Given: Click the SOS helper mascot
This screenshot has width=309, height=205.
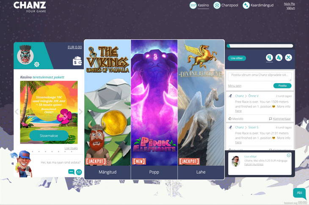Looking at the screenshot, I should pos(22,164).
